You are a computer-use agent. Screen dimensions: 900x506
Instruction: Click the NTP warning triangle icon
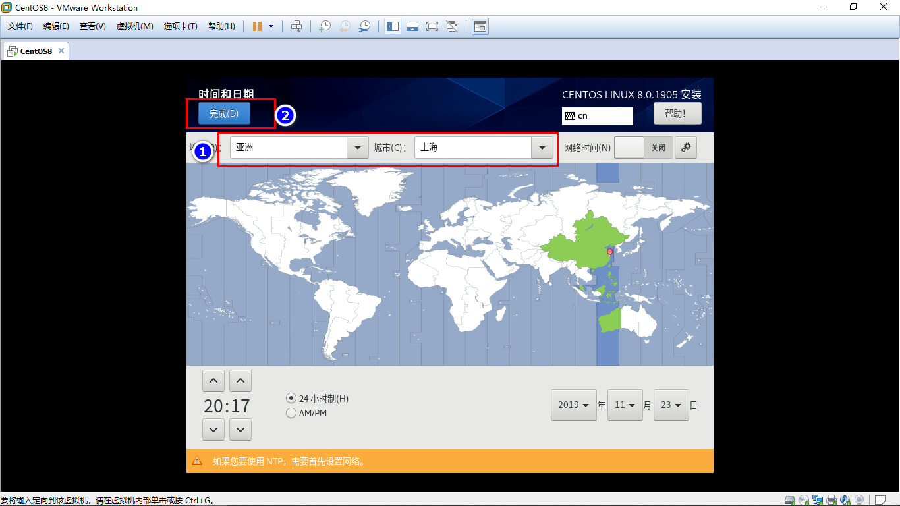pos(197,461)
